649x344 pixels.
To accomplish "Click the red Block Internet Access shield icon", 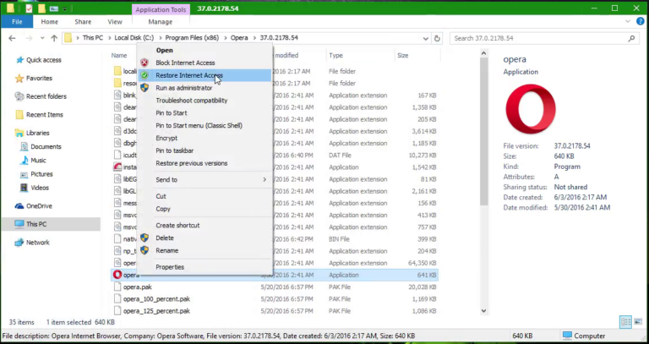I will 145,63.
